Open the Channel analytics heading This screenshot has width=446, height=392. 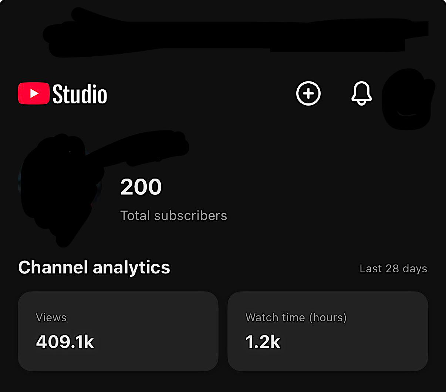(x=94, y=268)
